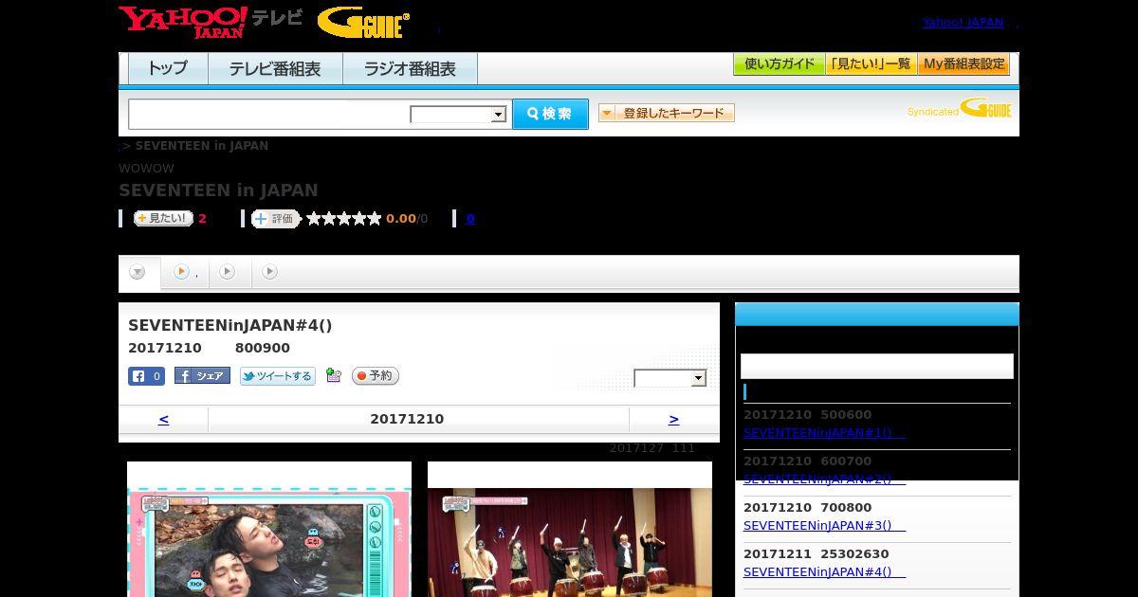
Task: Click the sidebar time 20171210 600700
Action: tap(807, 461)
